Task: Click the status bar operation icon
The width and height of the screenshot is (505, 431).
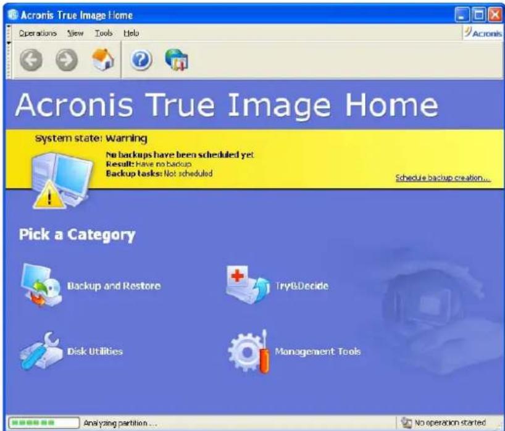Action: (406, 422)
